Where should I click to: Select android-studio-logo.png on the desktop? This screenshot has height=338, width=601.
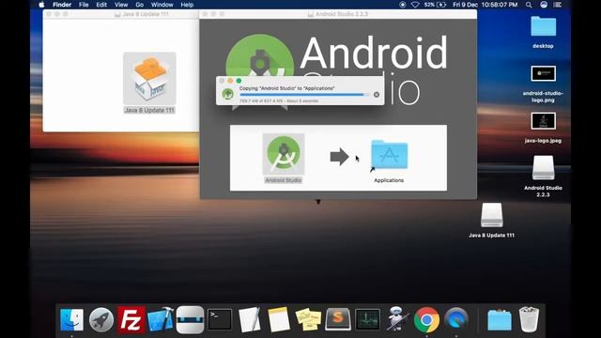tap(543, 73)
